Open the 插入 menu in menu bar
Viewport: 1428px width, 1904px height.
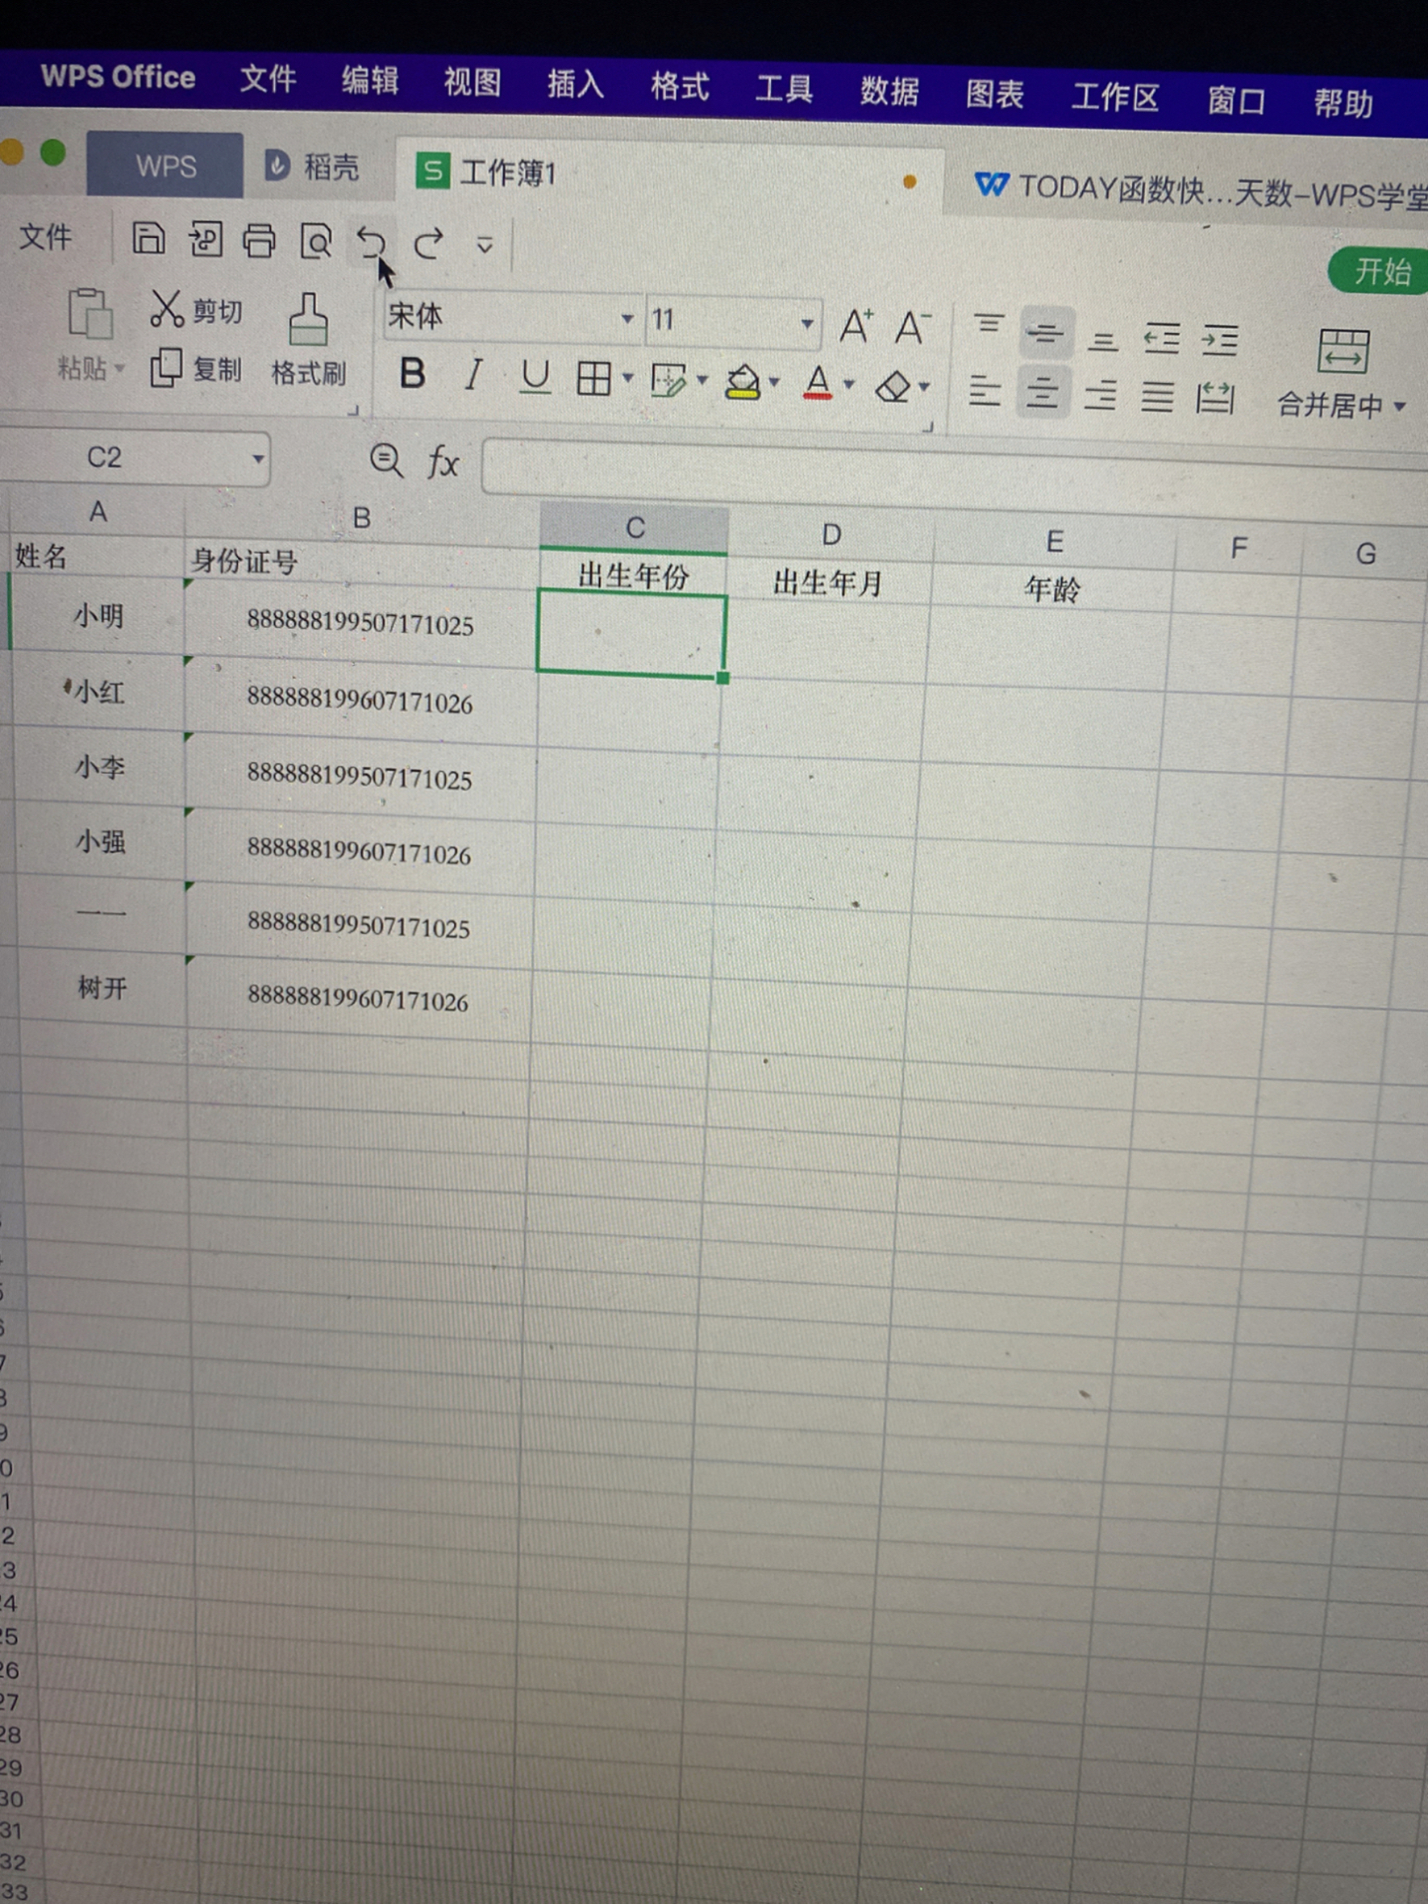(575, 85)
